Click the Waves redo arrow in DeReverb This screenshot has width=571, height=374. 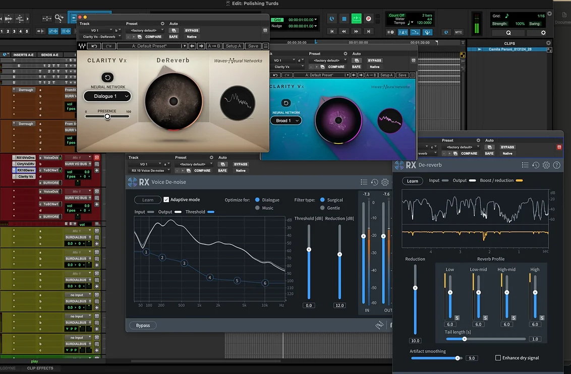click(x=108, y=46)
